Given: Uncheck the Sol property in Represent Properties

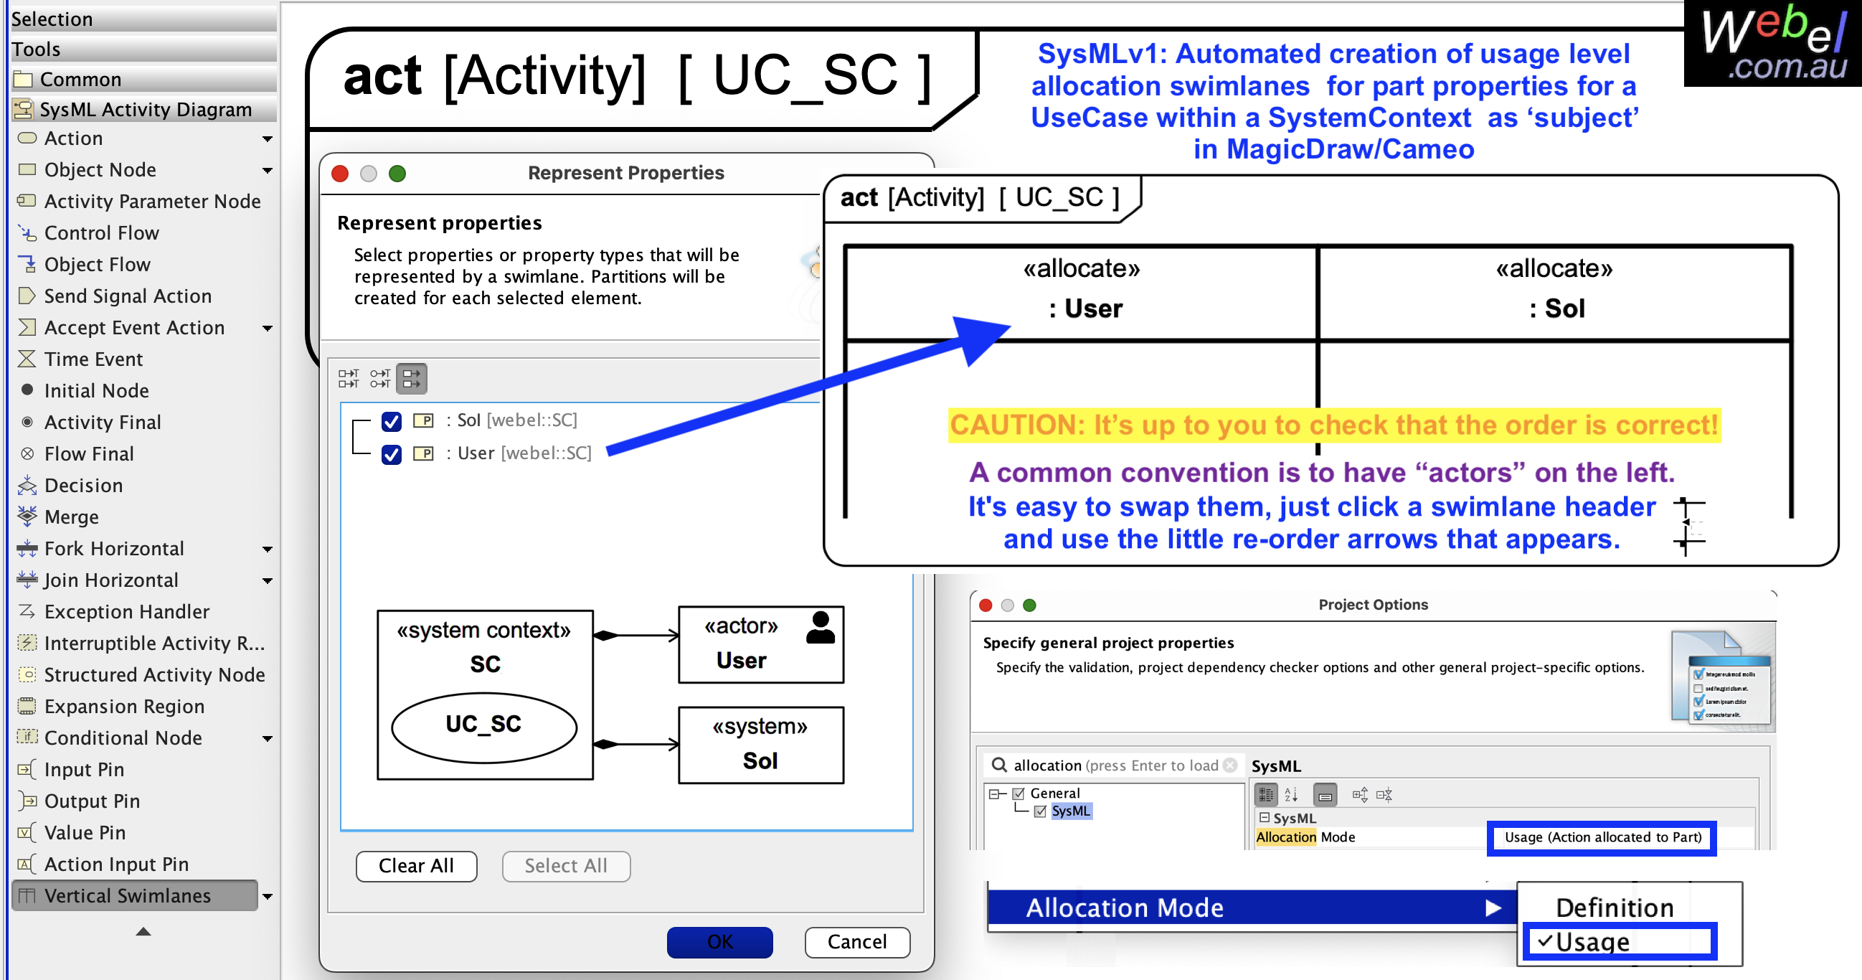Looking at the screenshot, I should [391, 422].
